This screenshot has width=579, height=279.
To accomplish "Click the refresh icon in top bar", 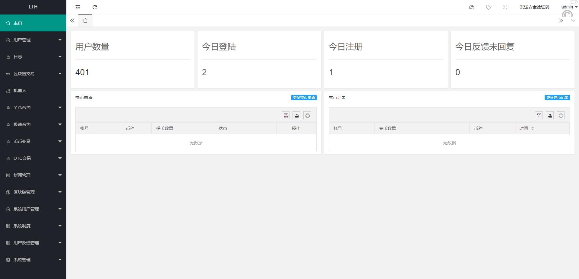I will (95, 7).
